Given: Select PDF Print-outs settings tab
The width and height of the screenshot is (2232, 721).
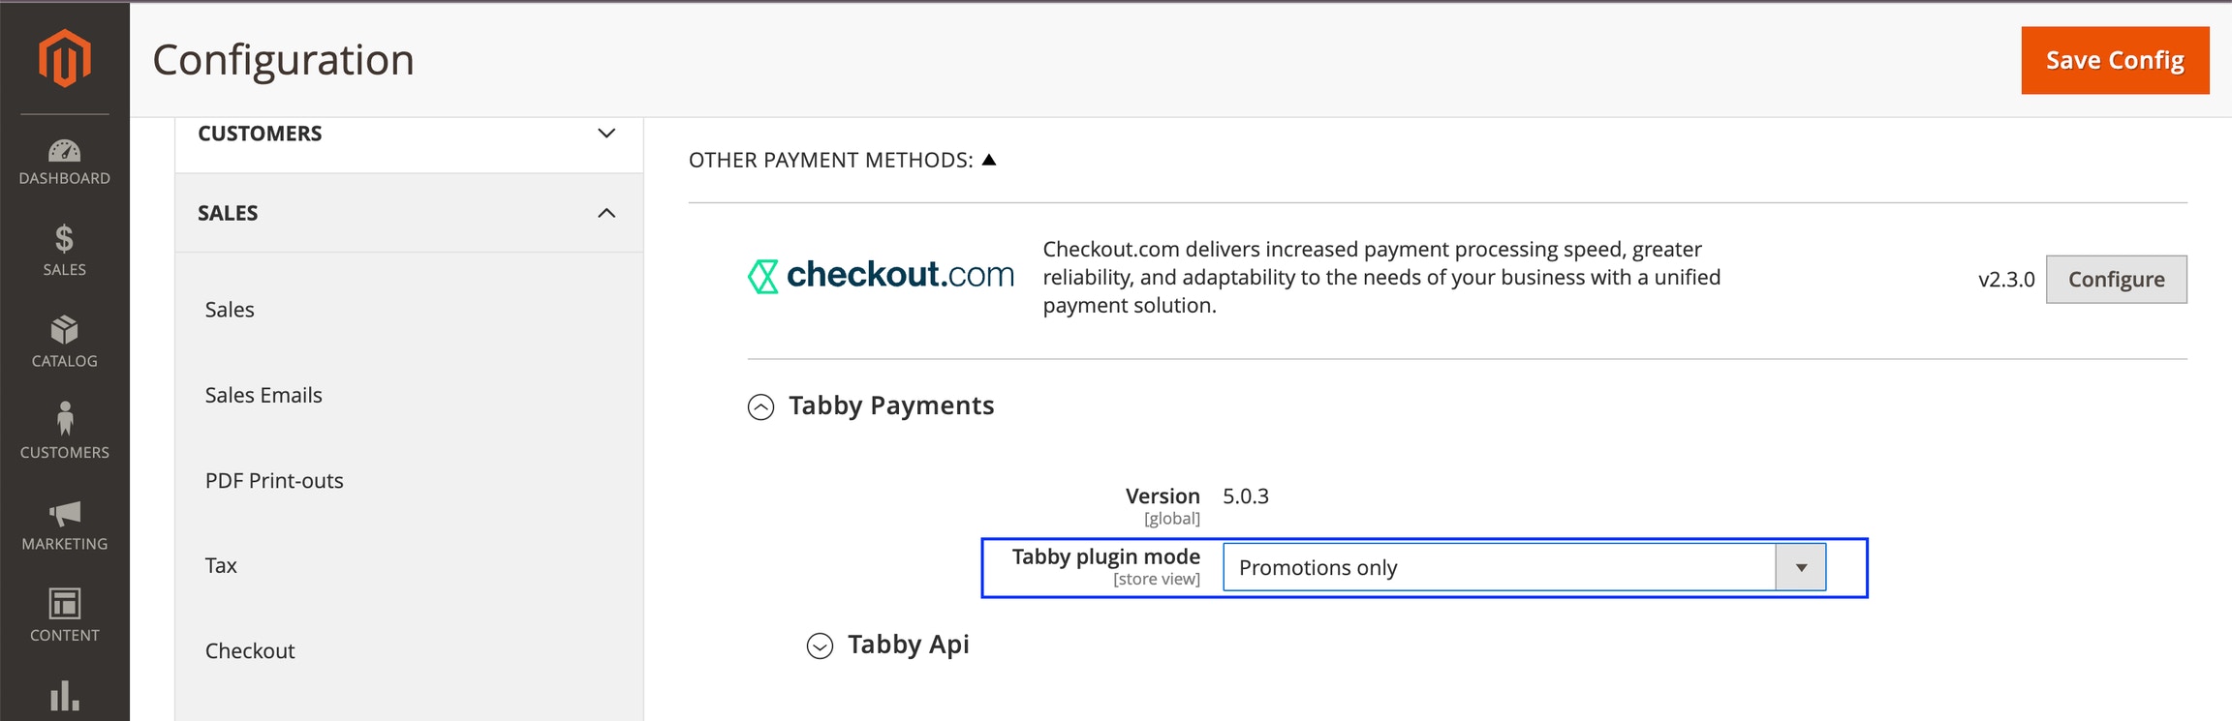Looking at the screenshot, I should [x=274, y=481].
